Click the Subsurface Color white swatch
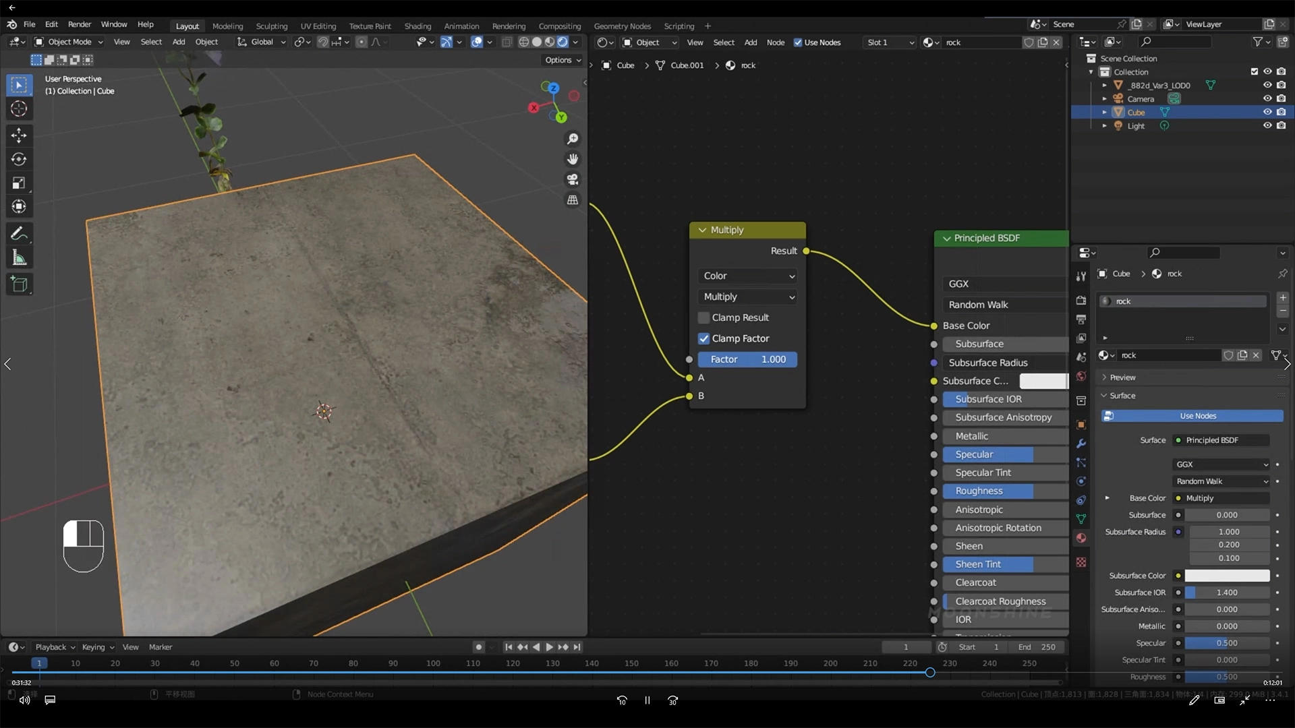 (x=1227, y=576)
